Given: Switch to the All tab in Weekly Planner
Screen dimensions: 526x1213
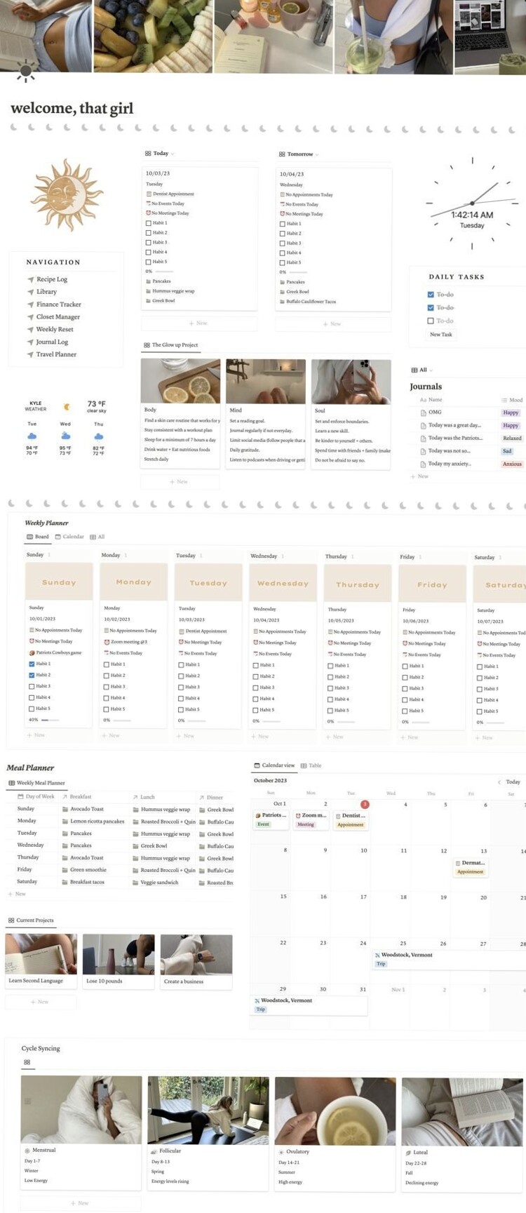Looking at the screenshot, I should (97, 537).
